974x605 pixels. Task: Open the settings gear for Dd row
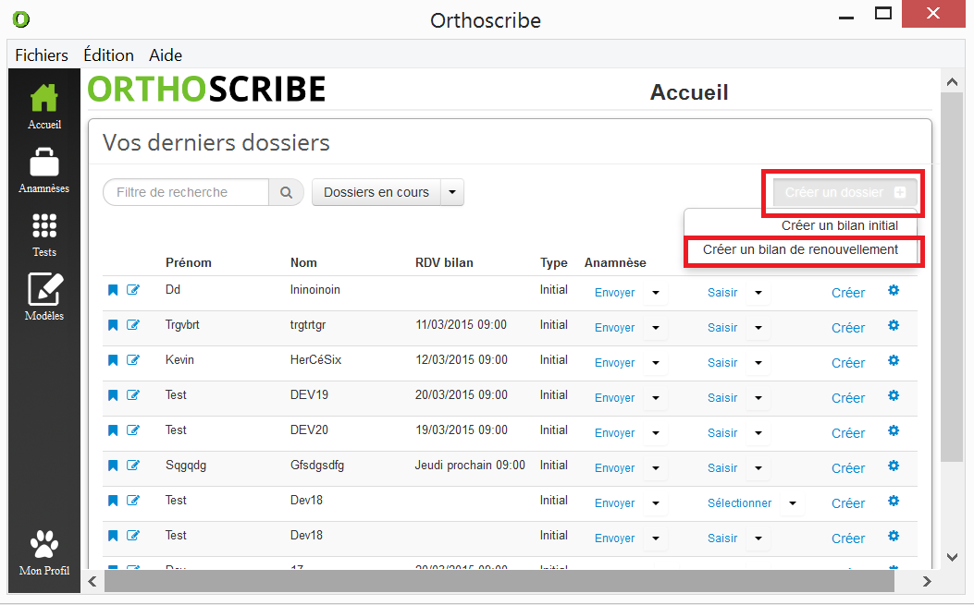(x=894, y=290)
